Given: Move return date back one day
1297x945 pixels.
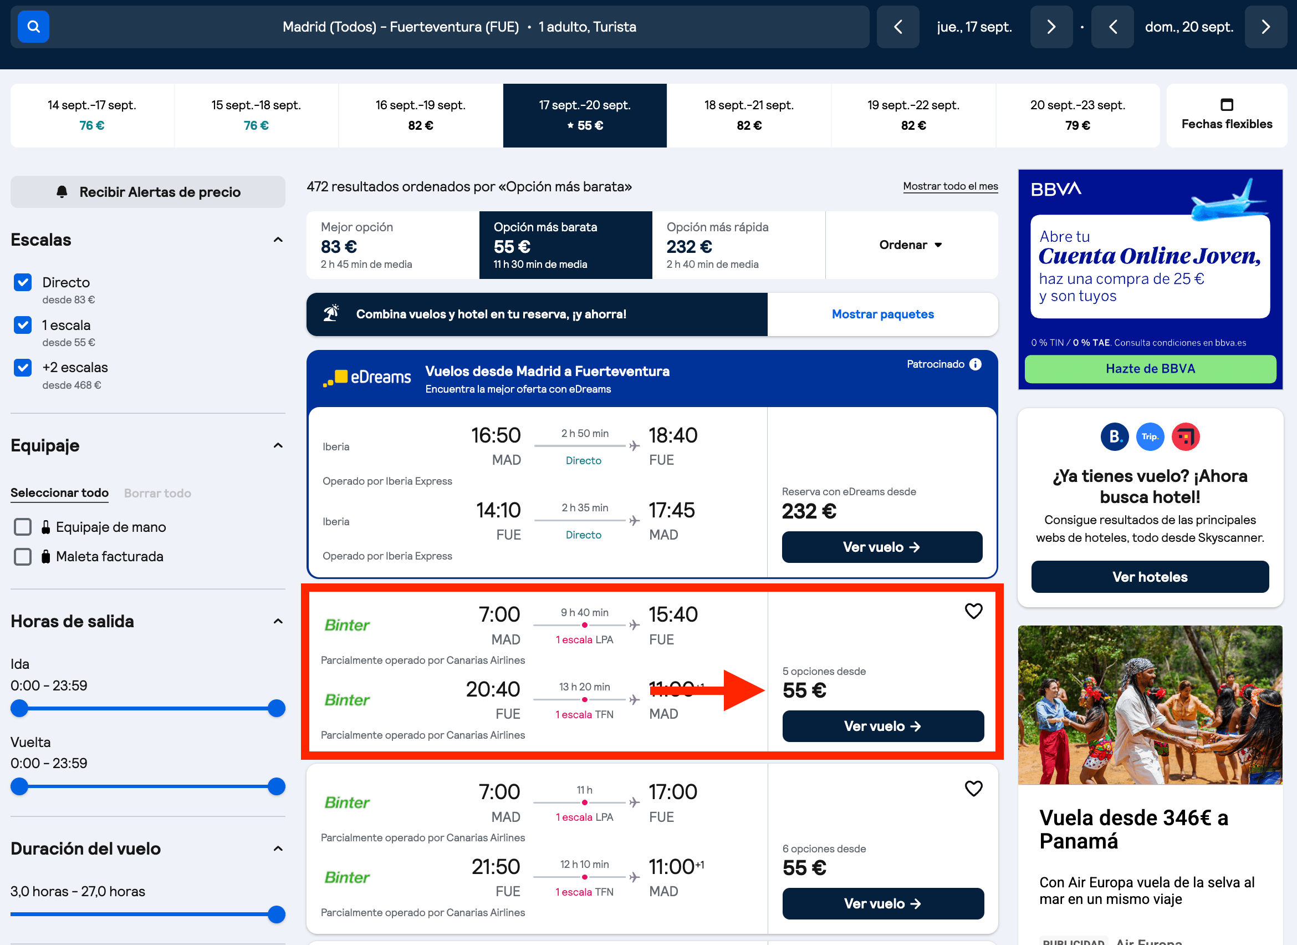Looking at the screenshot, I should click(x=1112, y=27).
